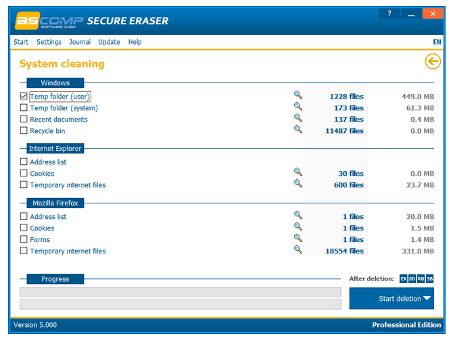The image size is (453, 342).
Task: Close the Secure Eraser window
Action: pyautogui.click(x=433, y=14)
